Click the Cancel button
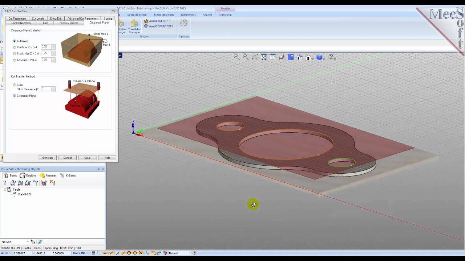465x261 pixels. [x=68, y=158]
